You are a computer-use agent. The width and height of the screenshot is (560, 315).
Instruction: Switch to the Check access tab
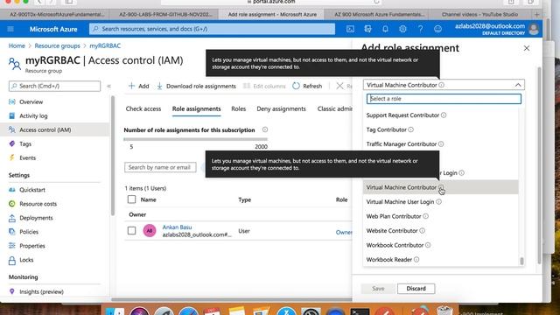click(x=143, y=108)
